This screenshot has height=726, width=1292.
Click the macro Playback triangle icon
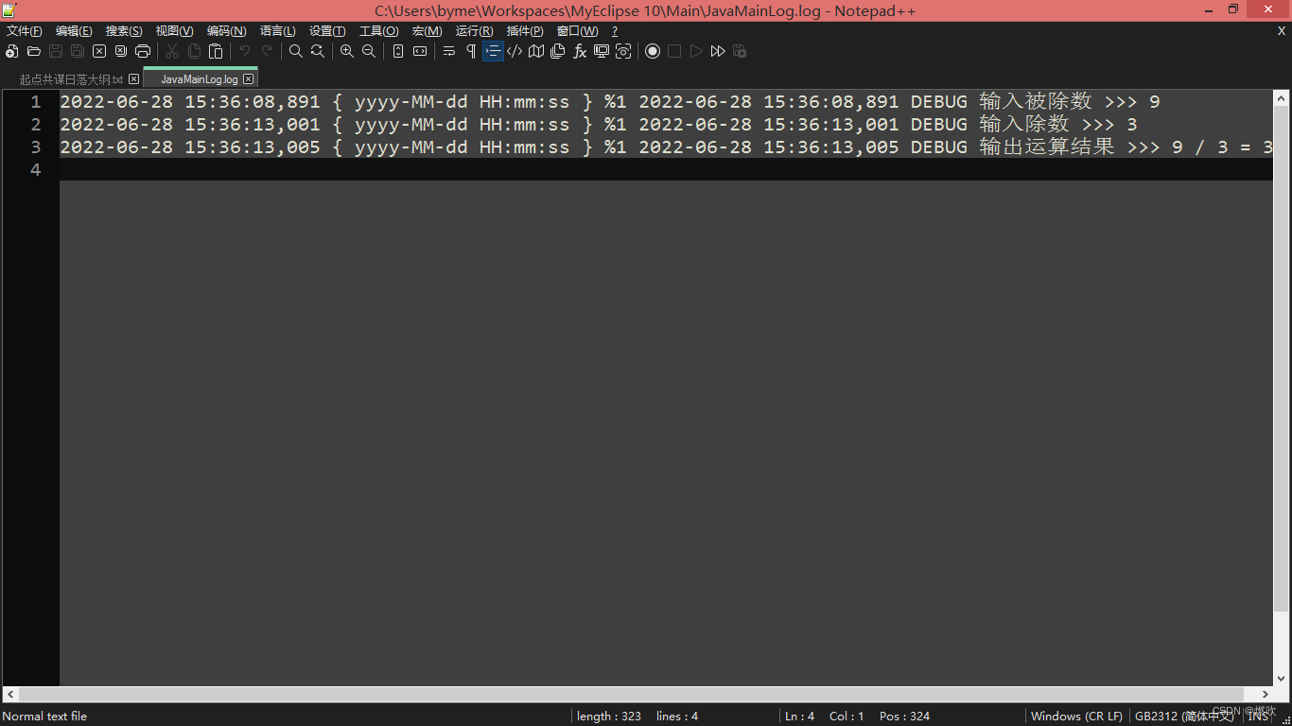click(x=696, y=51)
